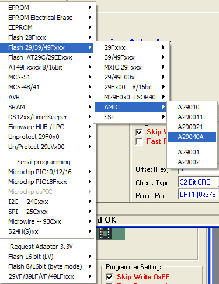Click the chip package icon on green bar
Image resolution: width=219 pixels, height=284 pixels.
tap(105, 233)
